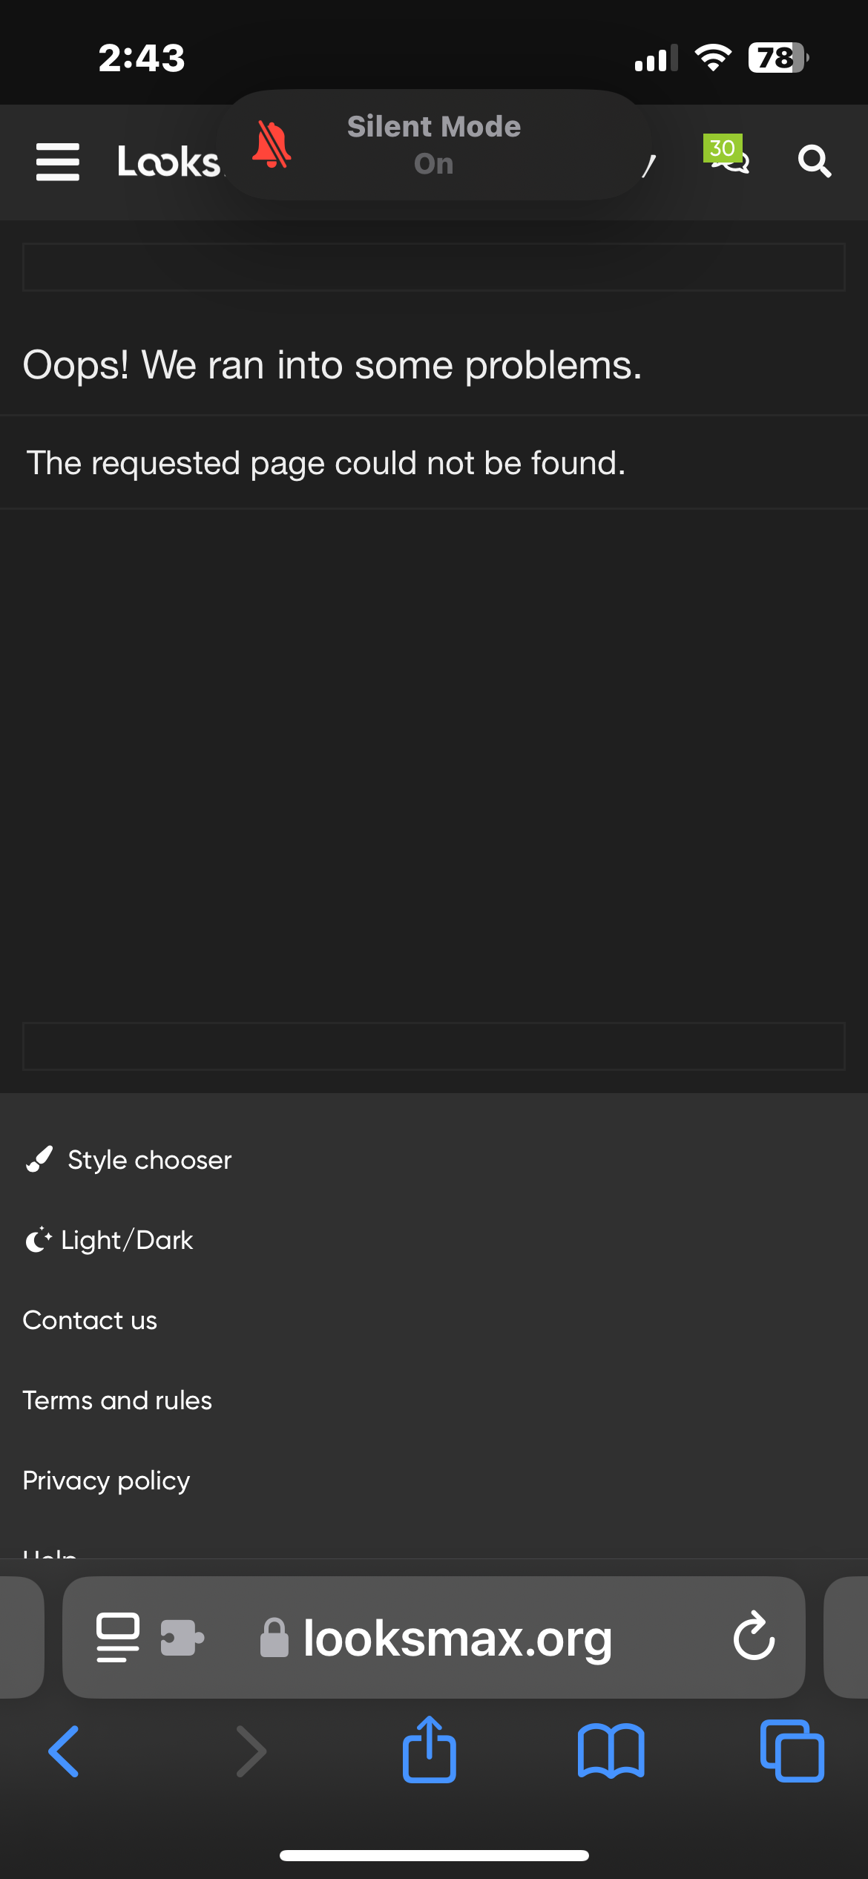Tap the Safari page settings icon
The image size is (868, 1879).
(x=117, y=1637)
